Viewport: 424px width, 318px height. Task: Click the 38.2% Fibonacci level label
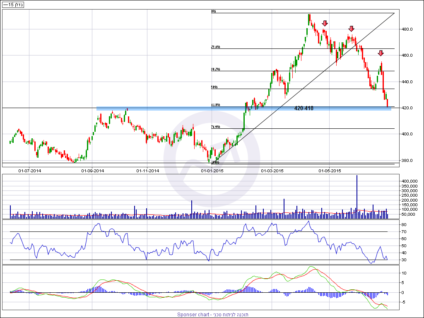click(215, 69)
